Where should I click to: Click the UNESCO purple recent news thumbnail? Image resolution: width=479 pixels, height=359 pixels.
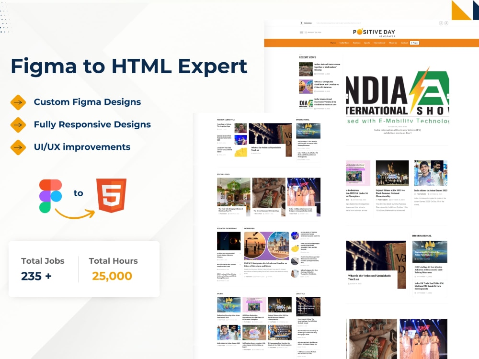pyautogui.click(x=306, y=86)
